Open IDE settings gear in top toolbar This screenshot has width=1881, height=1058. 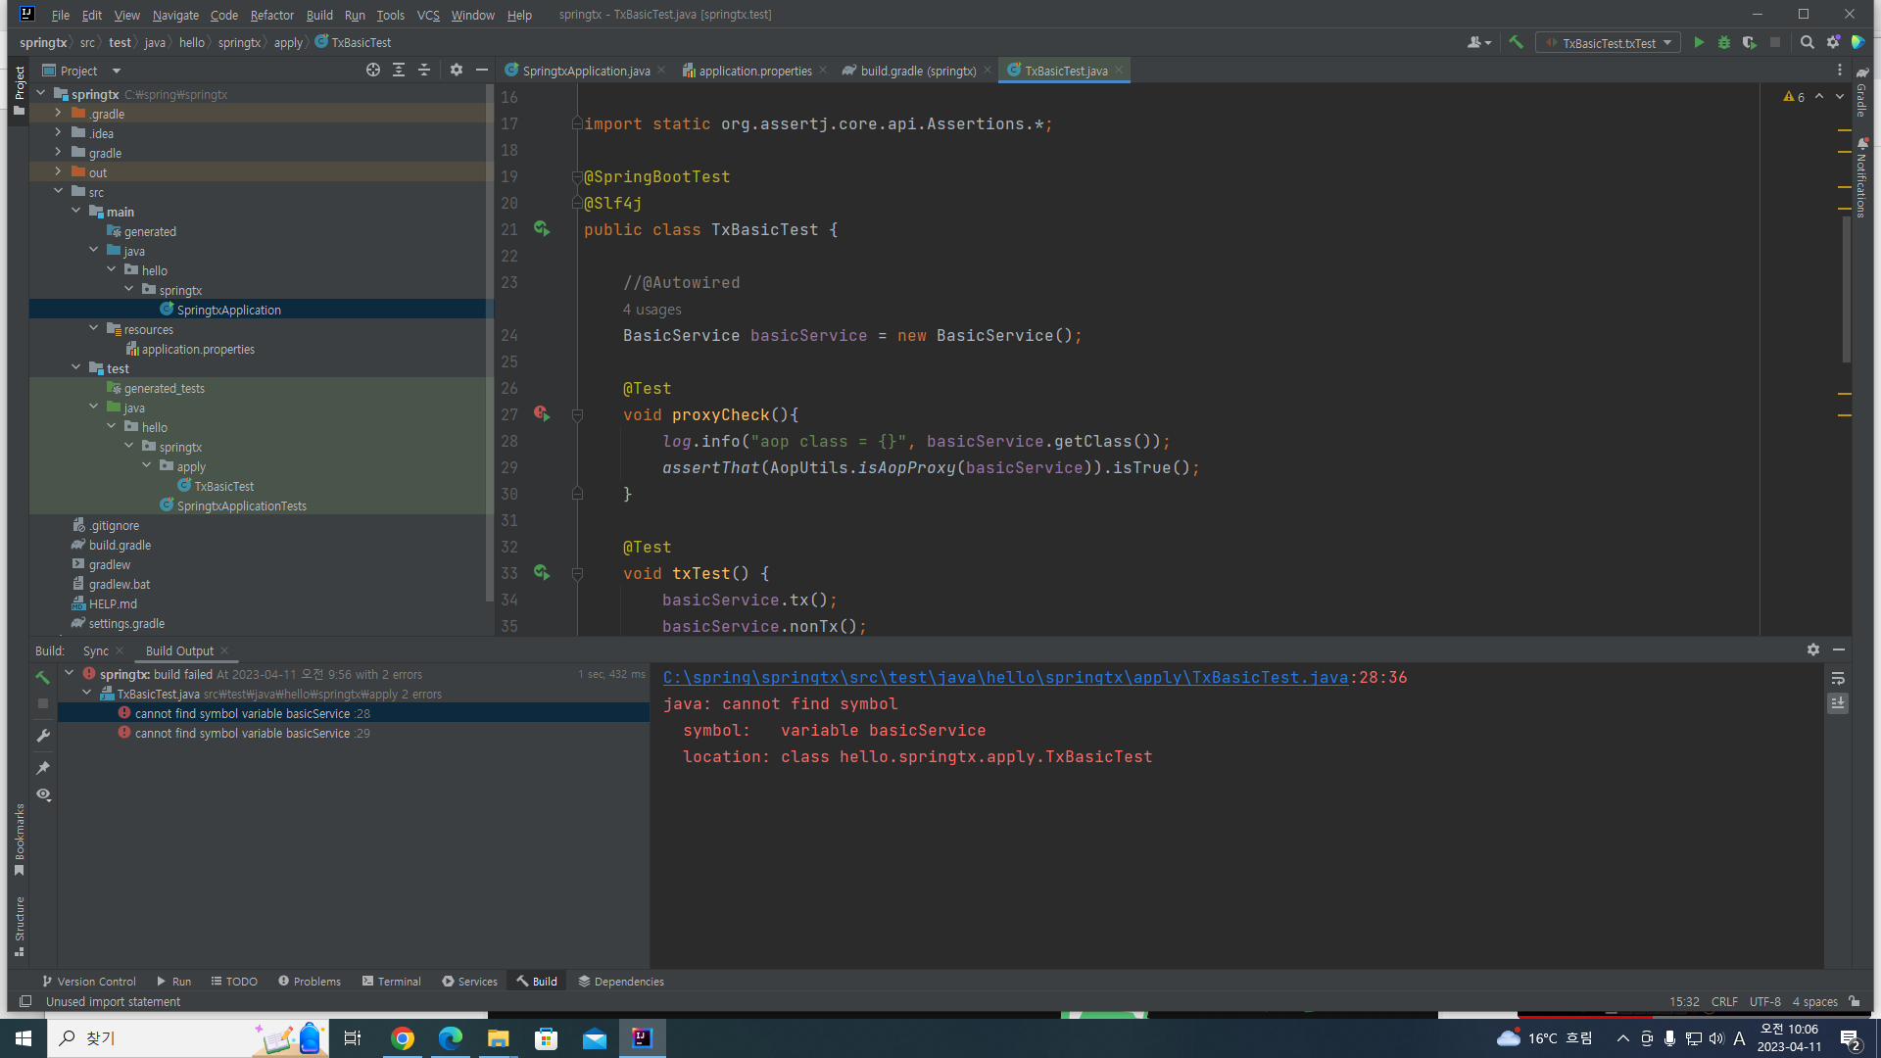pos(1833,42)
